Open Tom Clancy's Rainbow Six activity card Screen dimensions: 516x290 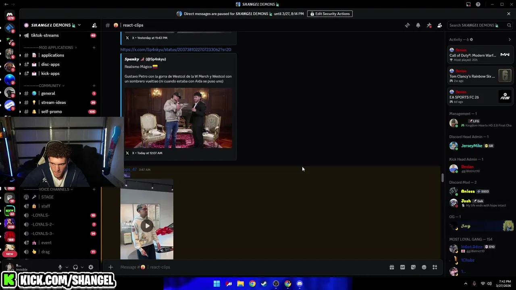click(480, 76)
